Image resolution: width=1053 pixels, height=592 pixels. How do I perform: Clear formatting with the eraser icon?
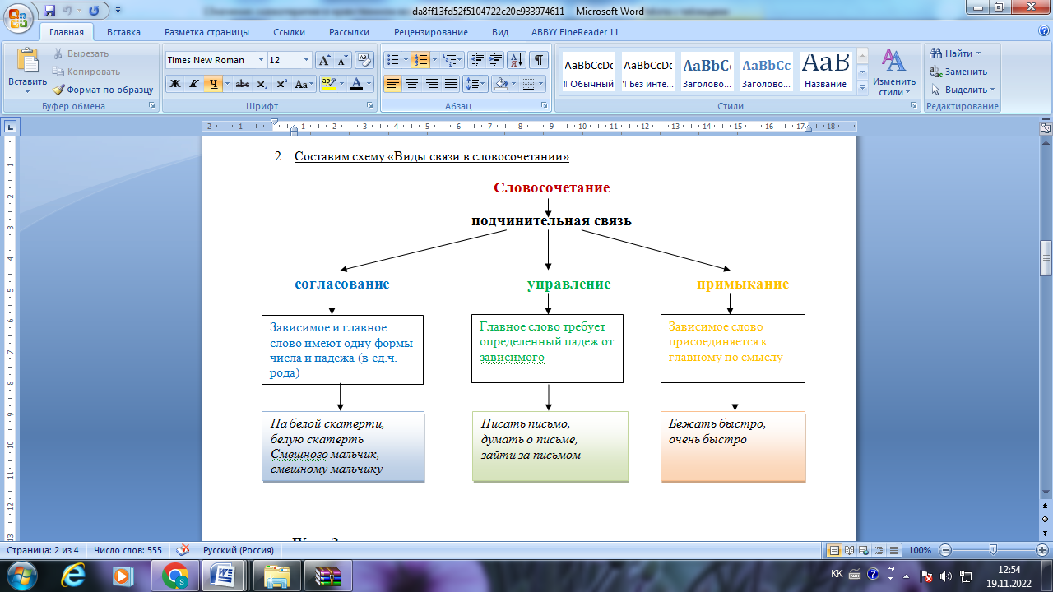point(364,60)
